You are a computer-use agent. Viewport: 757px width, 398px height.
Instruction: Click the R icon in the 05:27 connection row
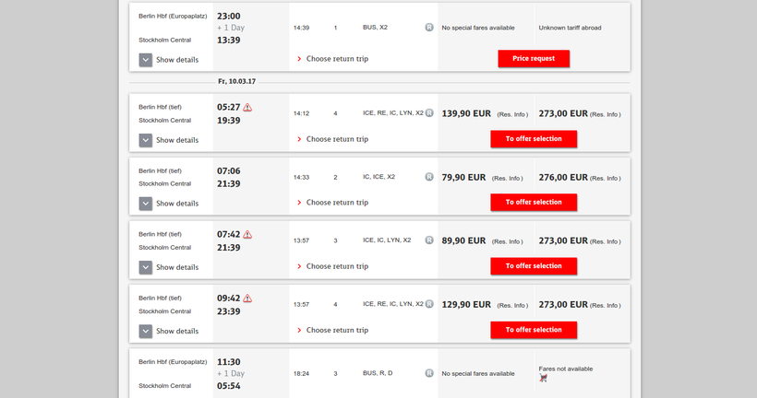click(429, 113)
